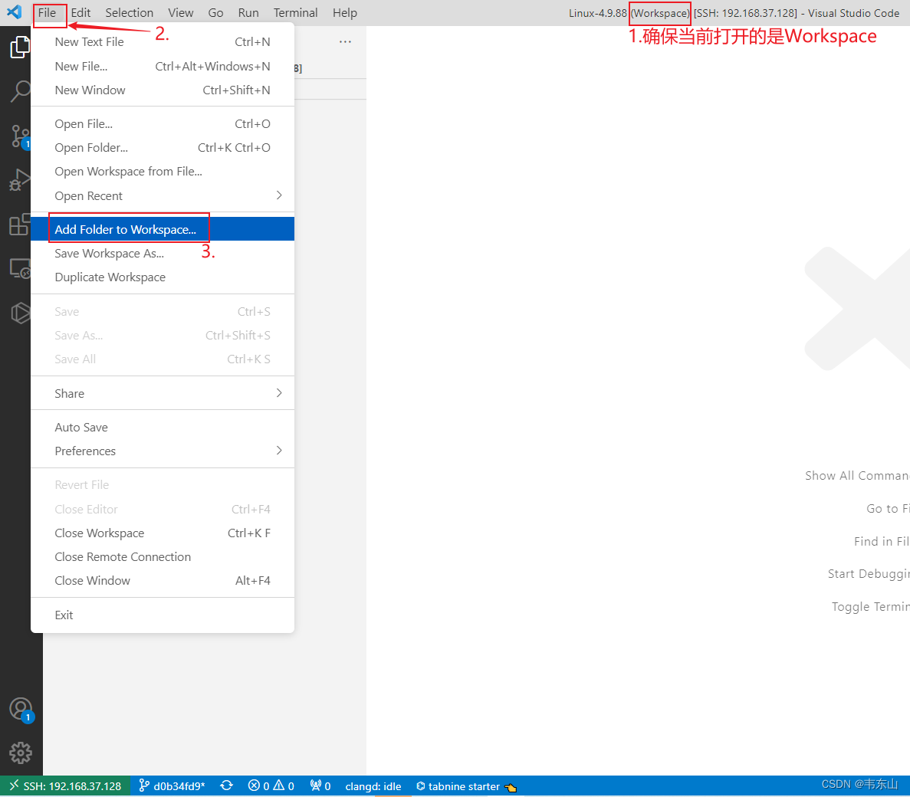This screenshot has width=910, height=797.
Task: Open the errors and warnings status indicator
Action: tap(271, 786)
